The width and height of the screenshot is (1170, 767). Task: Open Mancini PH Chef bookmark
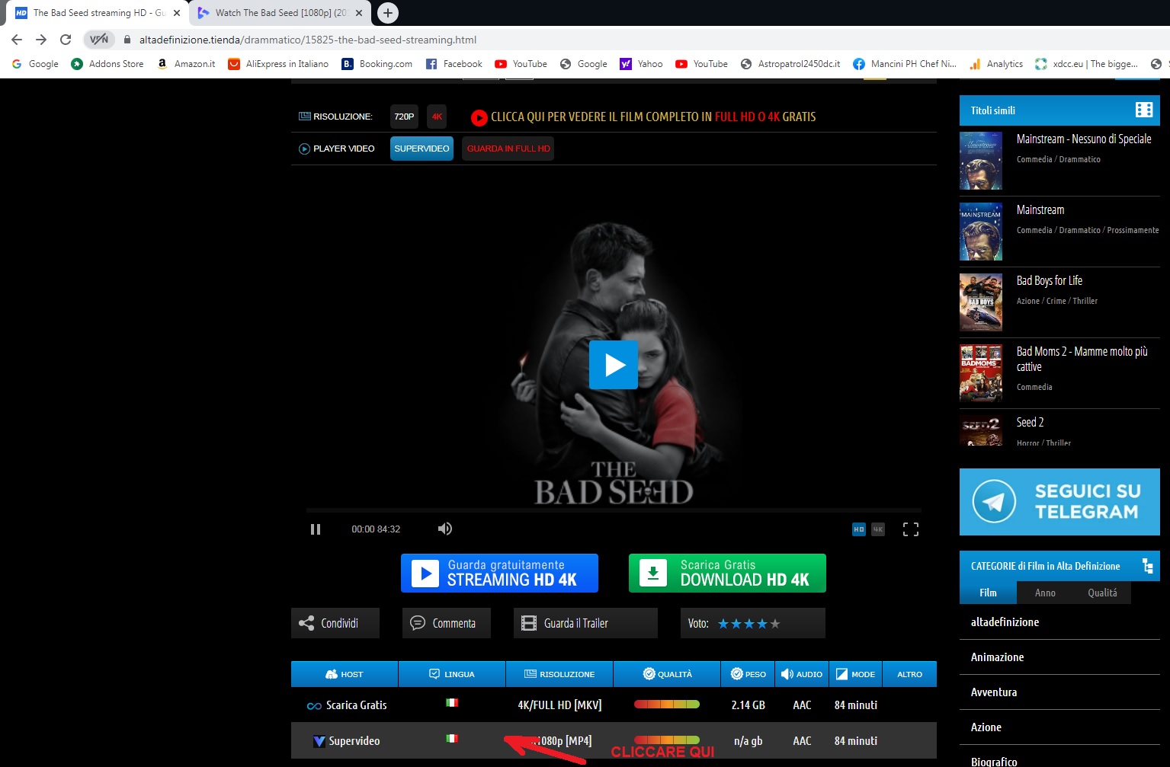click(905, 64)
